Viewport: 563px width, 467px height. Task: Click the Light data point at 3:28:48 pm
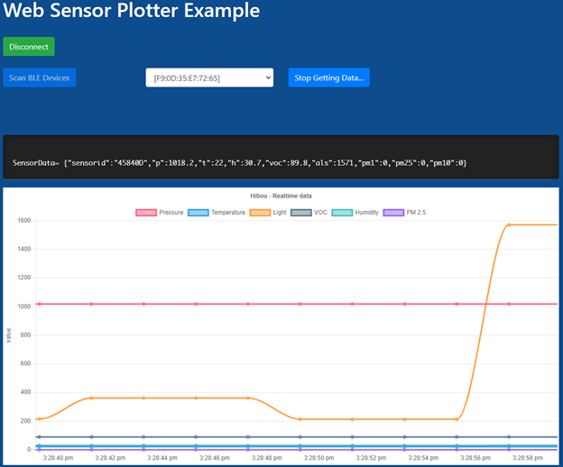(x=248, y=398)
